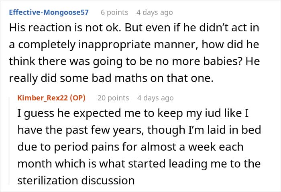This screenshot has width=281, height=192.
Task: Click the "6 points" score label
Action: pos(114,12)
